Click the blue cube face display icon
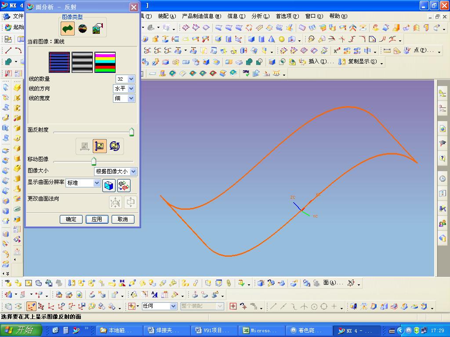 (109, 186)
